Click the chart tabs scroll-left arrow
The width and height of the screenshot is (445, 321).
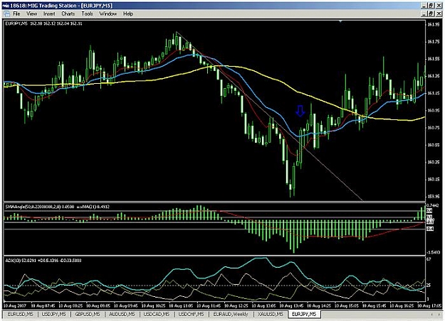click(432, 314)
